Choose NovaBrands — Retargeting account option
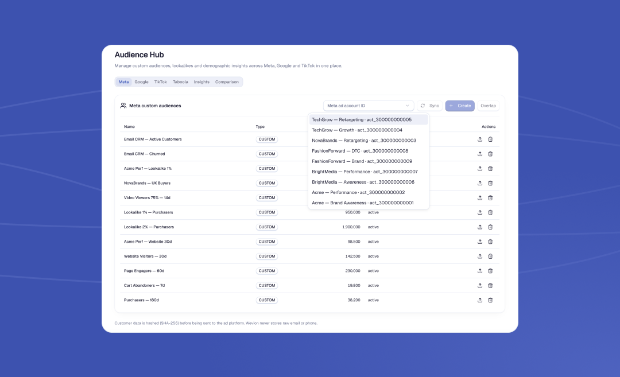The width and height of the screenshot is (620, 377). click(x=369, y=140)
